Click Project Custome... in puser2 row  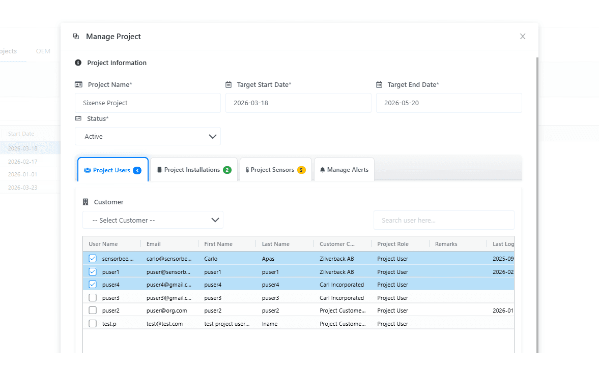click(x=343, y=311)
